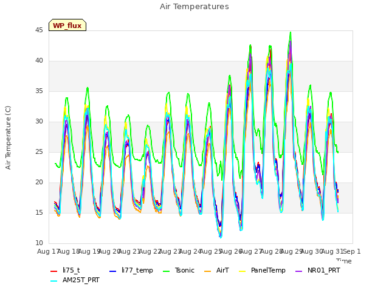The height and width of the screenshot is (292, 389).
Task: Toggle the PanelTemp legend entry
Action: coord(262,270)
